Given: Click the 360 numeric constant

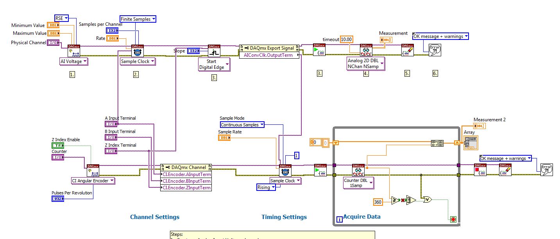Looking at the screenshot, I should pos(378,202).
